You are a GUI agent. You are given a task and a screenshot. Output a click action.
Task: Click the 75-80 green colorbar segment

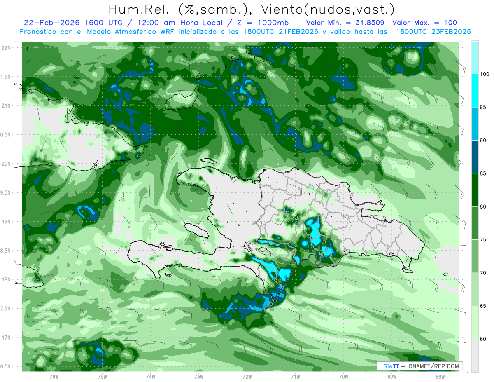pyautogui.click(x=475, y=223)
